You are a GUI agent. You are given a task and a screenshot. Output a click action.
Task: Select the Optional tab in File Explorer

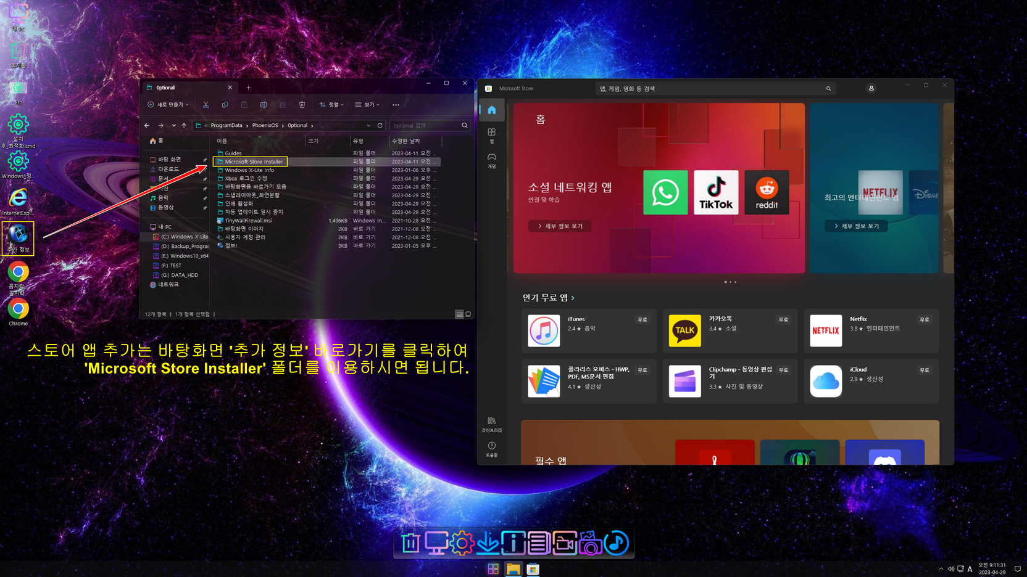(189, 88)
